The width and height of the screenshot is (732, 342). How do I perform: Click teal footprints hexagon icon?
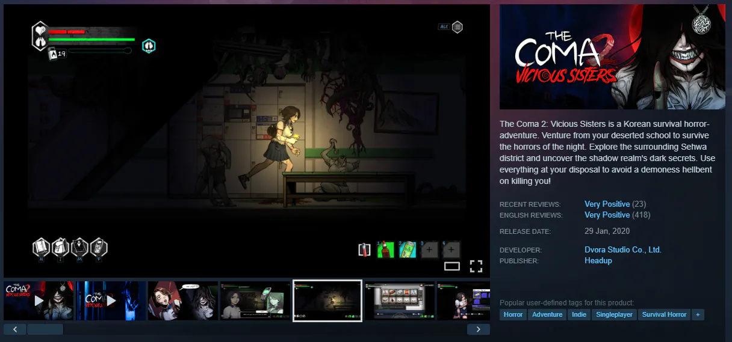coord(149,46)
